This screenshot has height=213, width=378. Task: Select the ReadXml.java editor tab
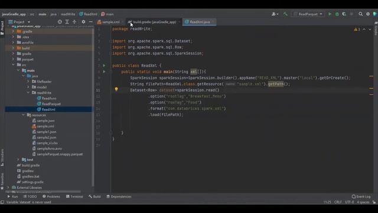pyautogui.click(x=200, y=22)
